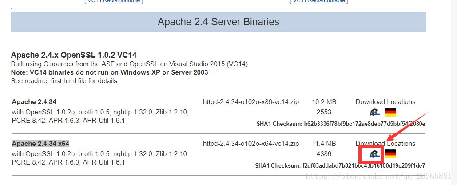The height and width of the screenshot is (185, 457).
Task: Click Apache Lounge icon for Apache 2.4.34 x64
Action: 374,154
